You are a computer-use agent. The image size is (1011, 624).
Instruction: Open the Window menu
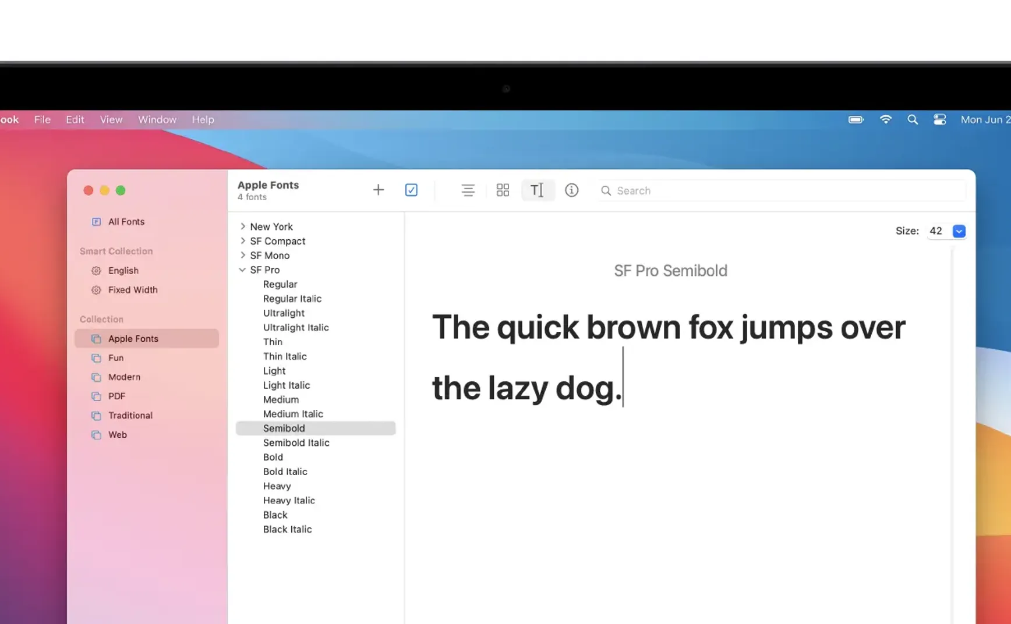[157, 119]
